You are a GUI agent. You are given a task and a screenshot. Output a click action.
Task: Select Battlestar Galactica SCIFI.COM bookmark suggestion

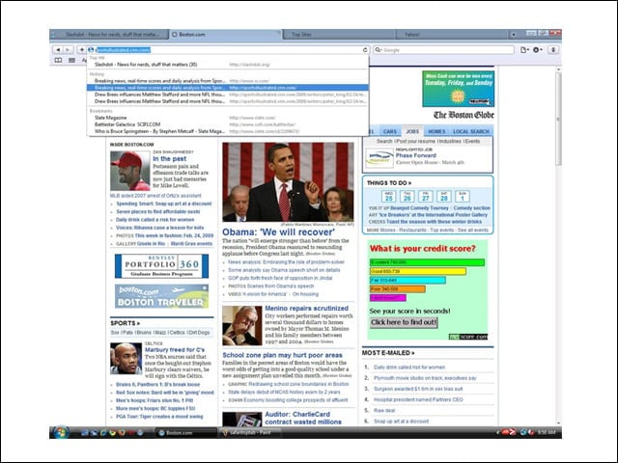228,124
